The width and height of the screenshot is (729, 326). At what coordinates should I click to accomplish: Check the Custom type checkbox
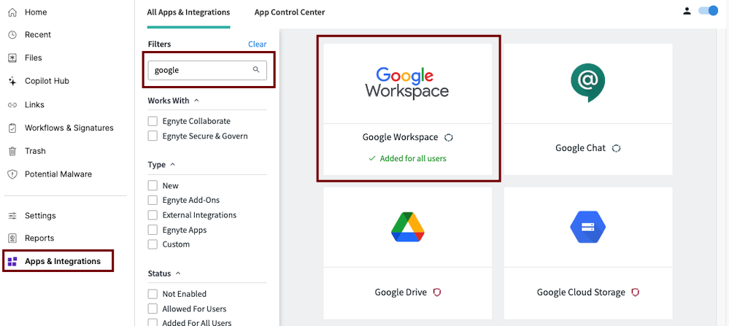click(x=153, y=244)
